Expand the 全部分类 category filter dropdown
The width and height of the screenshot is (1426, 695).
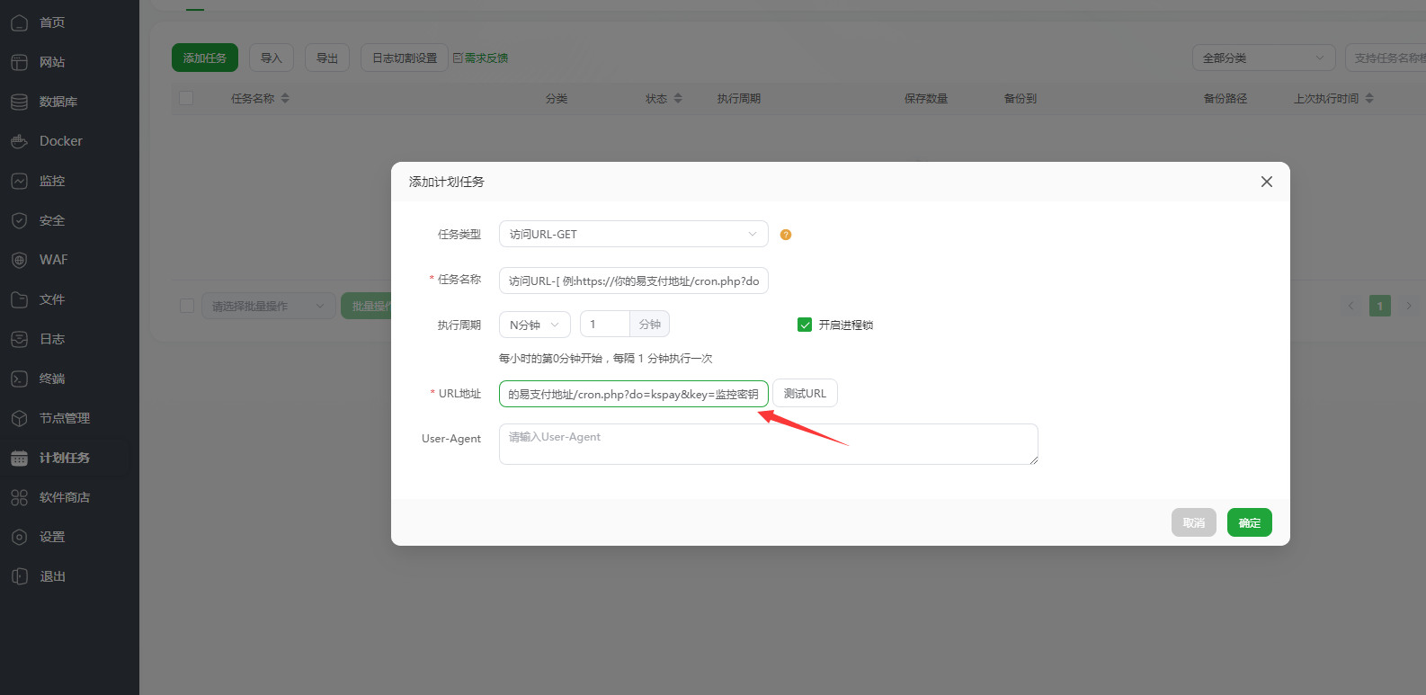[x=1262, y=58]
